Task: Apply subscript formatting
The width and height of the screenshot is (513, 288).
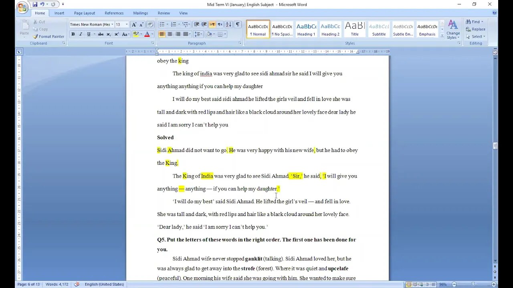Action: (109, 34)
